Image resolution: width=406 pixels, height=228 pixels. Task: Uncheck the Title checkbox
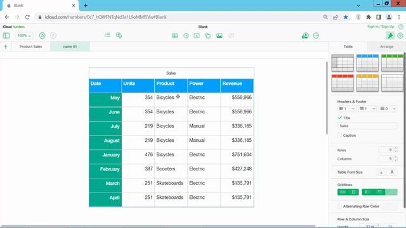click(340, 118)
